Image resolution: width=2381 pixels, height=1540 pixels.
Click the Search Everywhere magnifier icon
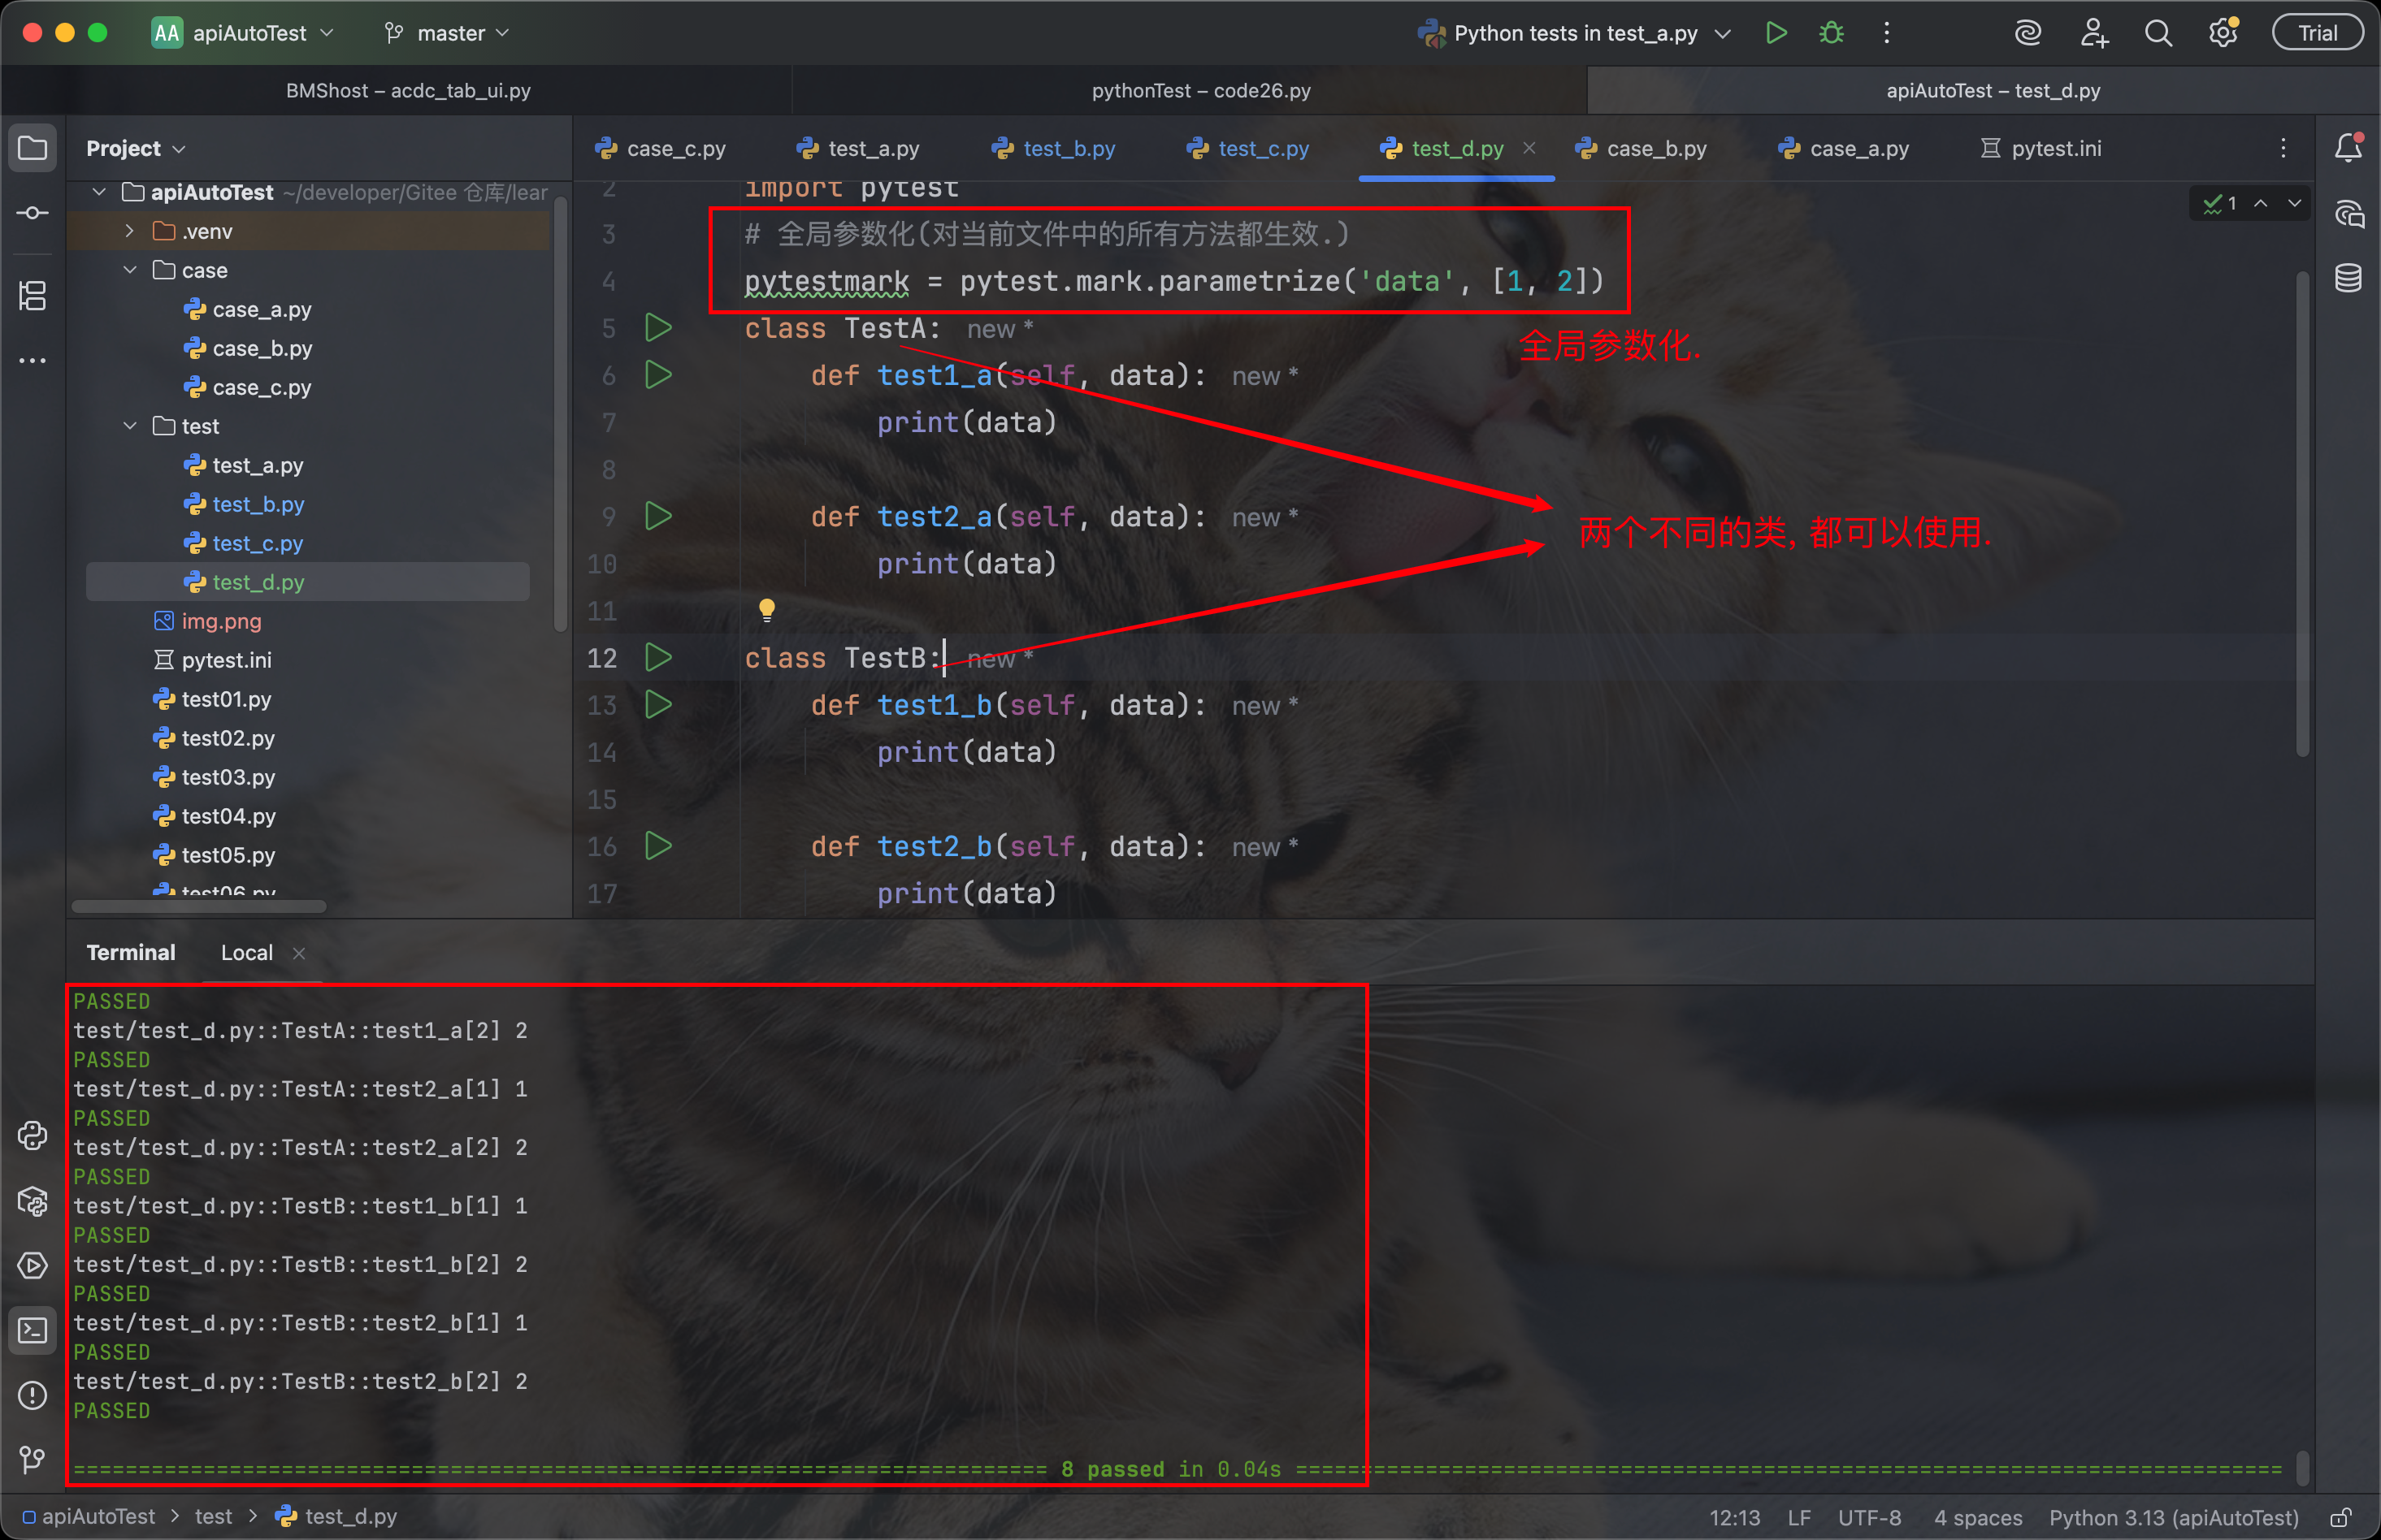click(2158, 33)
